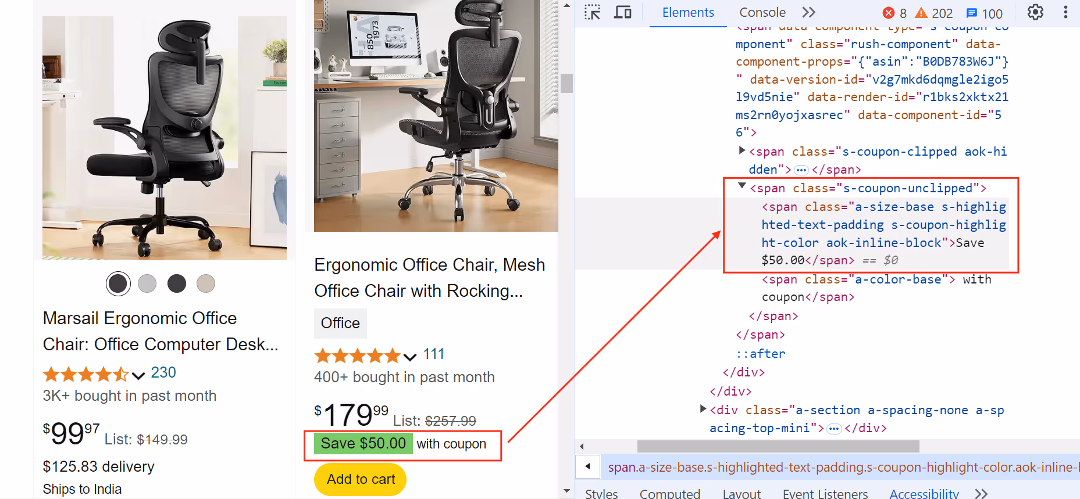
Task: Toggle device toolbar emulation icon
Action: (623, 12)
